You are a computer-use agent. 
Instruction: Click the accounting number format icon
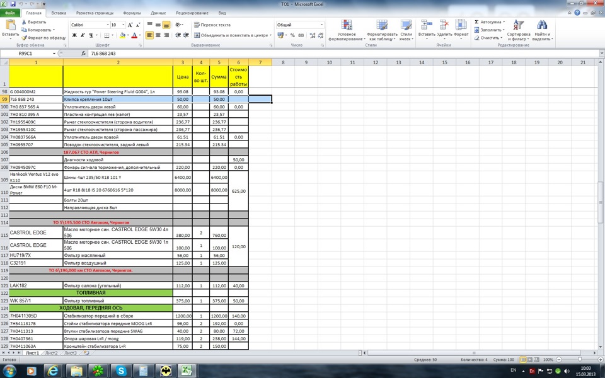280,35
